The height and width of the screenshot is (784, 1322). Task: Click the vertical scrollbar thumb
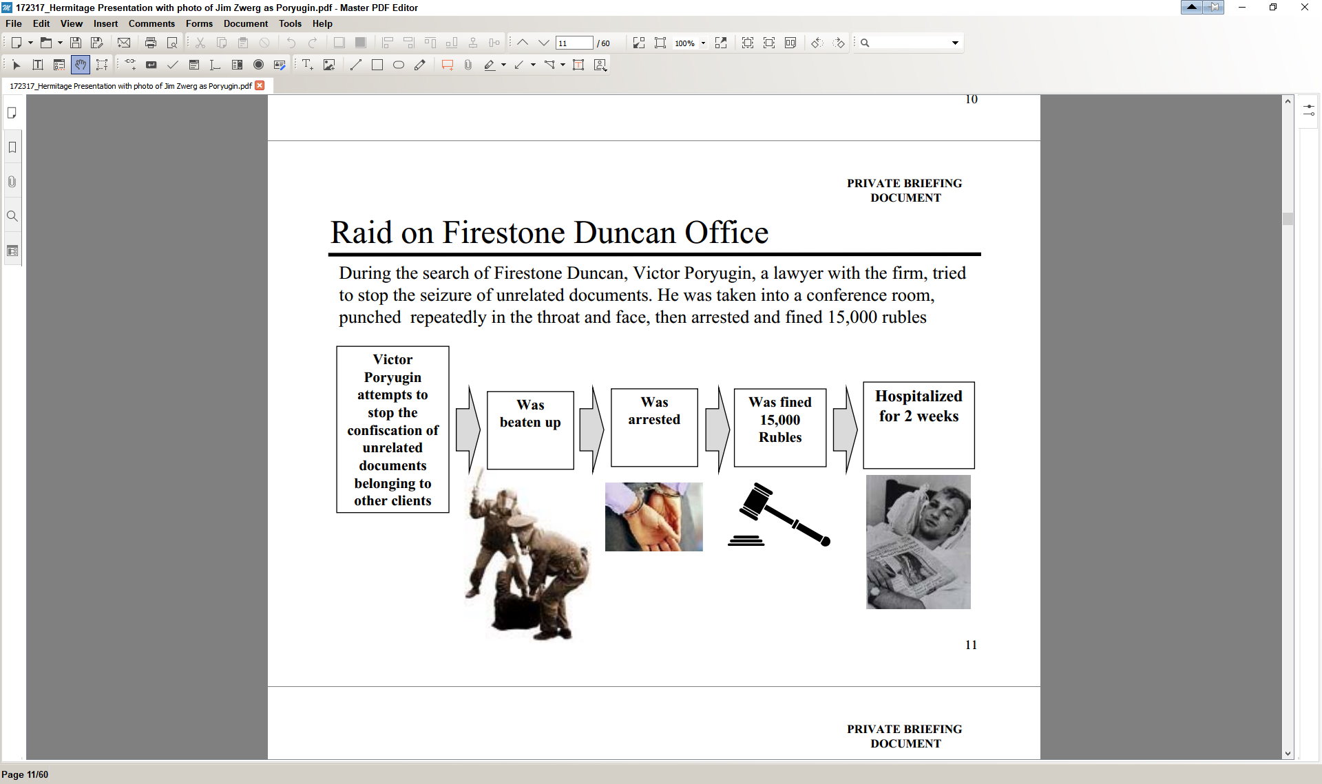click(x=1288, y=219)
